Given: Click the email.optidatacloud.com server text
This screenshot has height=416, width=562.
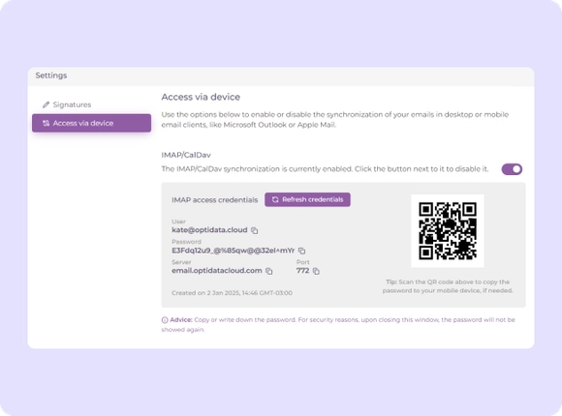Looking at the screenshot, I should (x=217, y=271).
